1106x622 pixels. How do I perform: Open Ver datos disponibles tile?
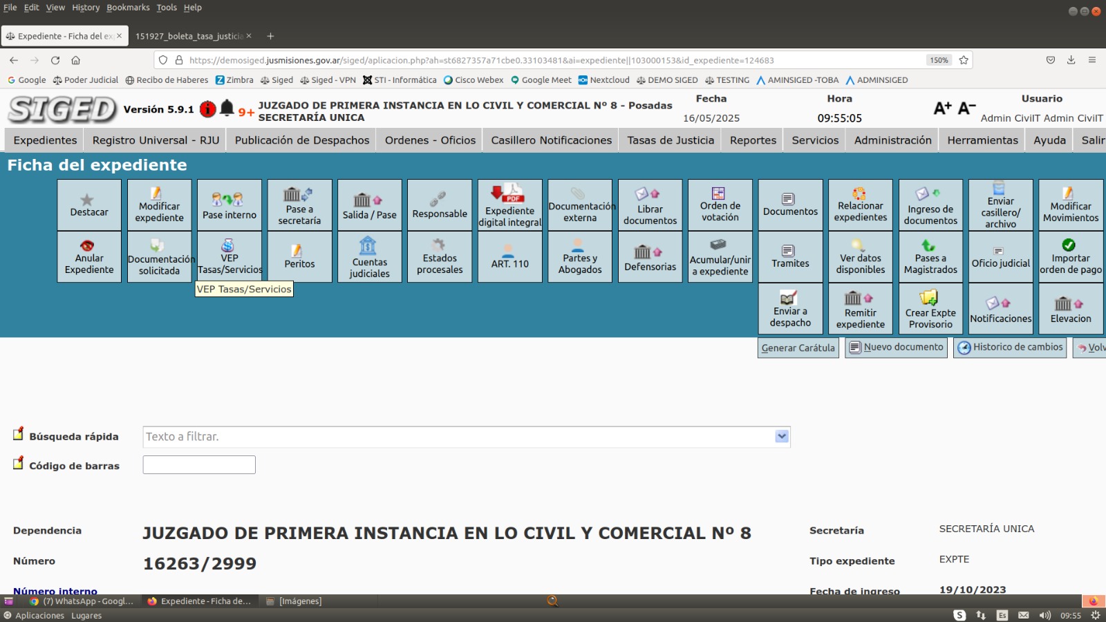(861, 257)
